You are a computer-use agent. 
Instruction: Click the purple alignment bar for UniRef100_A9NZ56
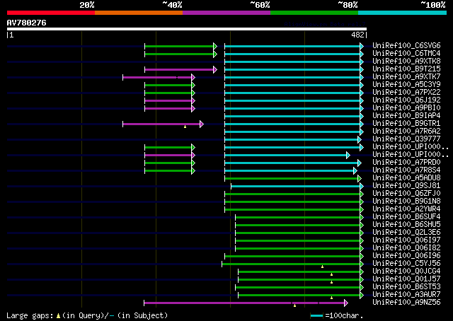[x=244, y=303]
